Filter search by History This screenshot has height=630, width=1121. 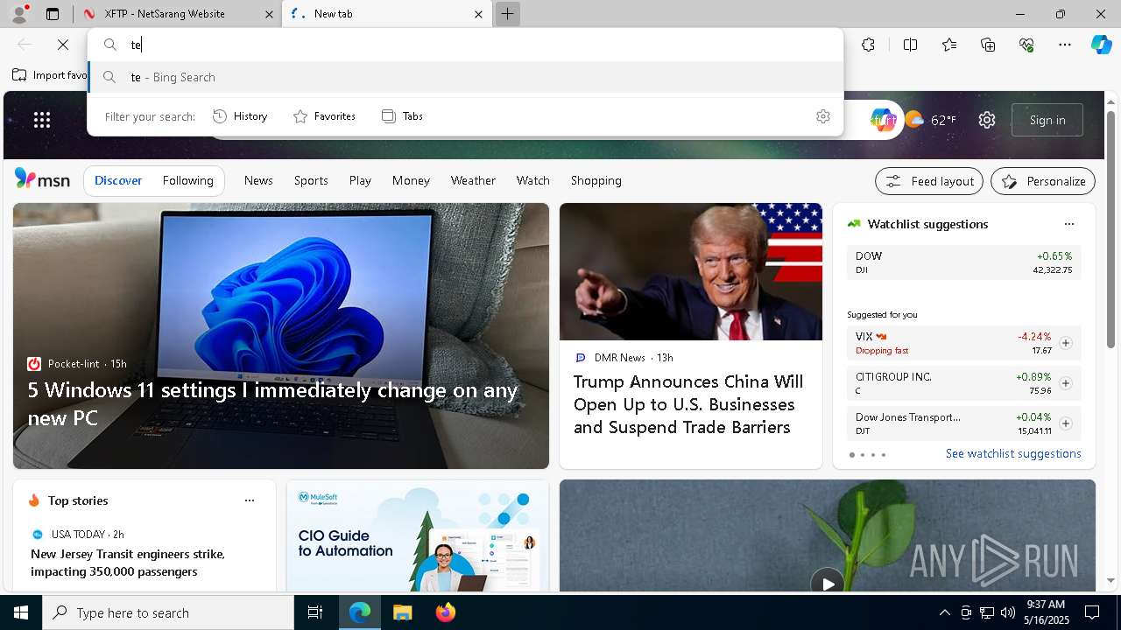[241, 115]
